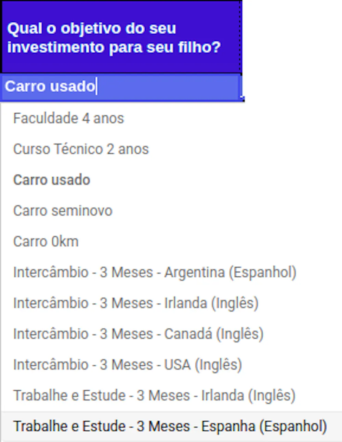Choose the two-year technical course goal
Screen dimensions: 342x442
[x=81, y=149]
